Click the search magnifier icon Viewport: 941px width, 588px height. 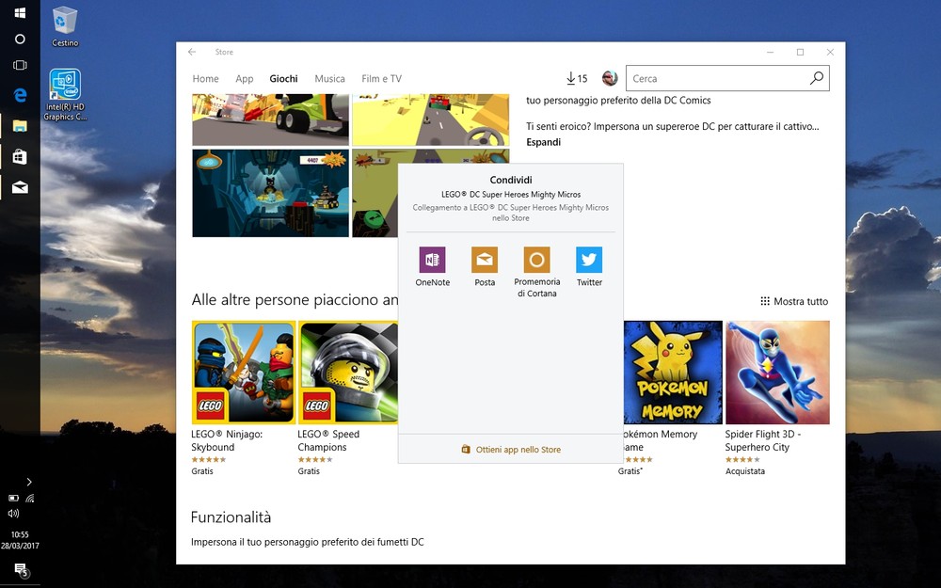click(x=816, y=78)
